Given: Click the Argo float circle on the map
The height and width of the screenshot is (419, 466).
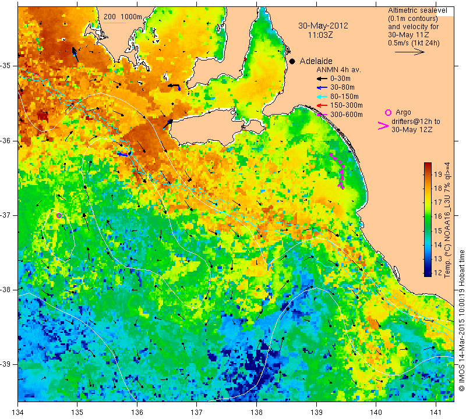Looking at the screenshot, I should click(x=59, y=215).
